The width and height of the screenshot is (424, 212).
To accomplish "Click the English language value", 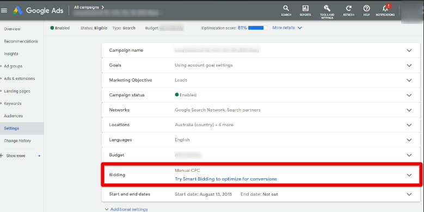I will tap(182, 140).
